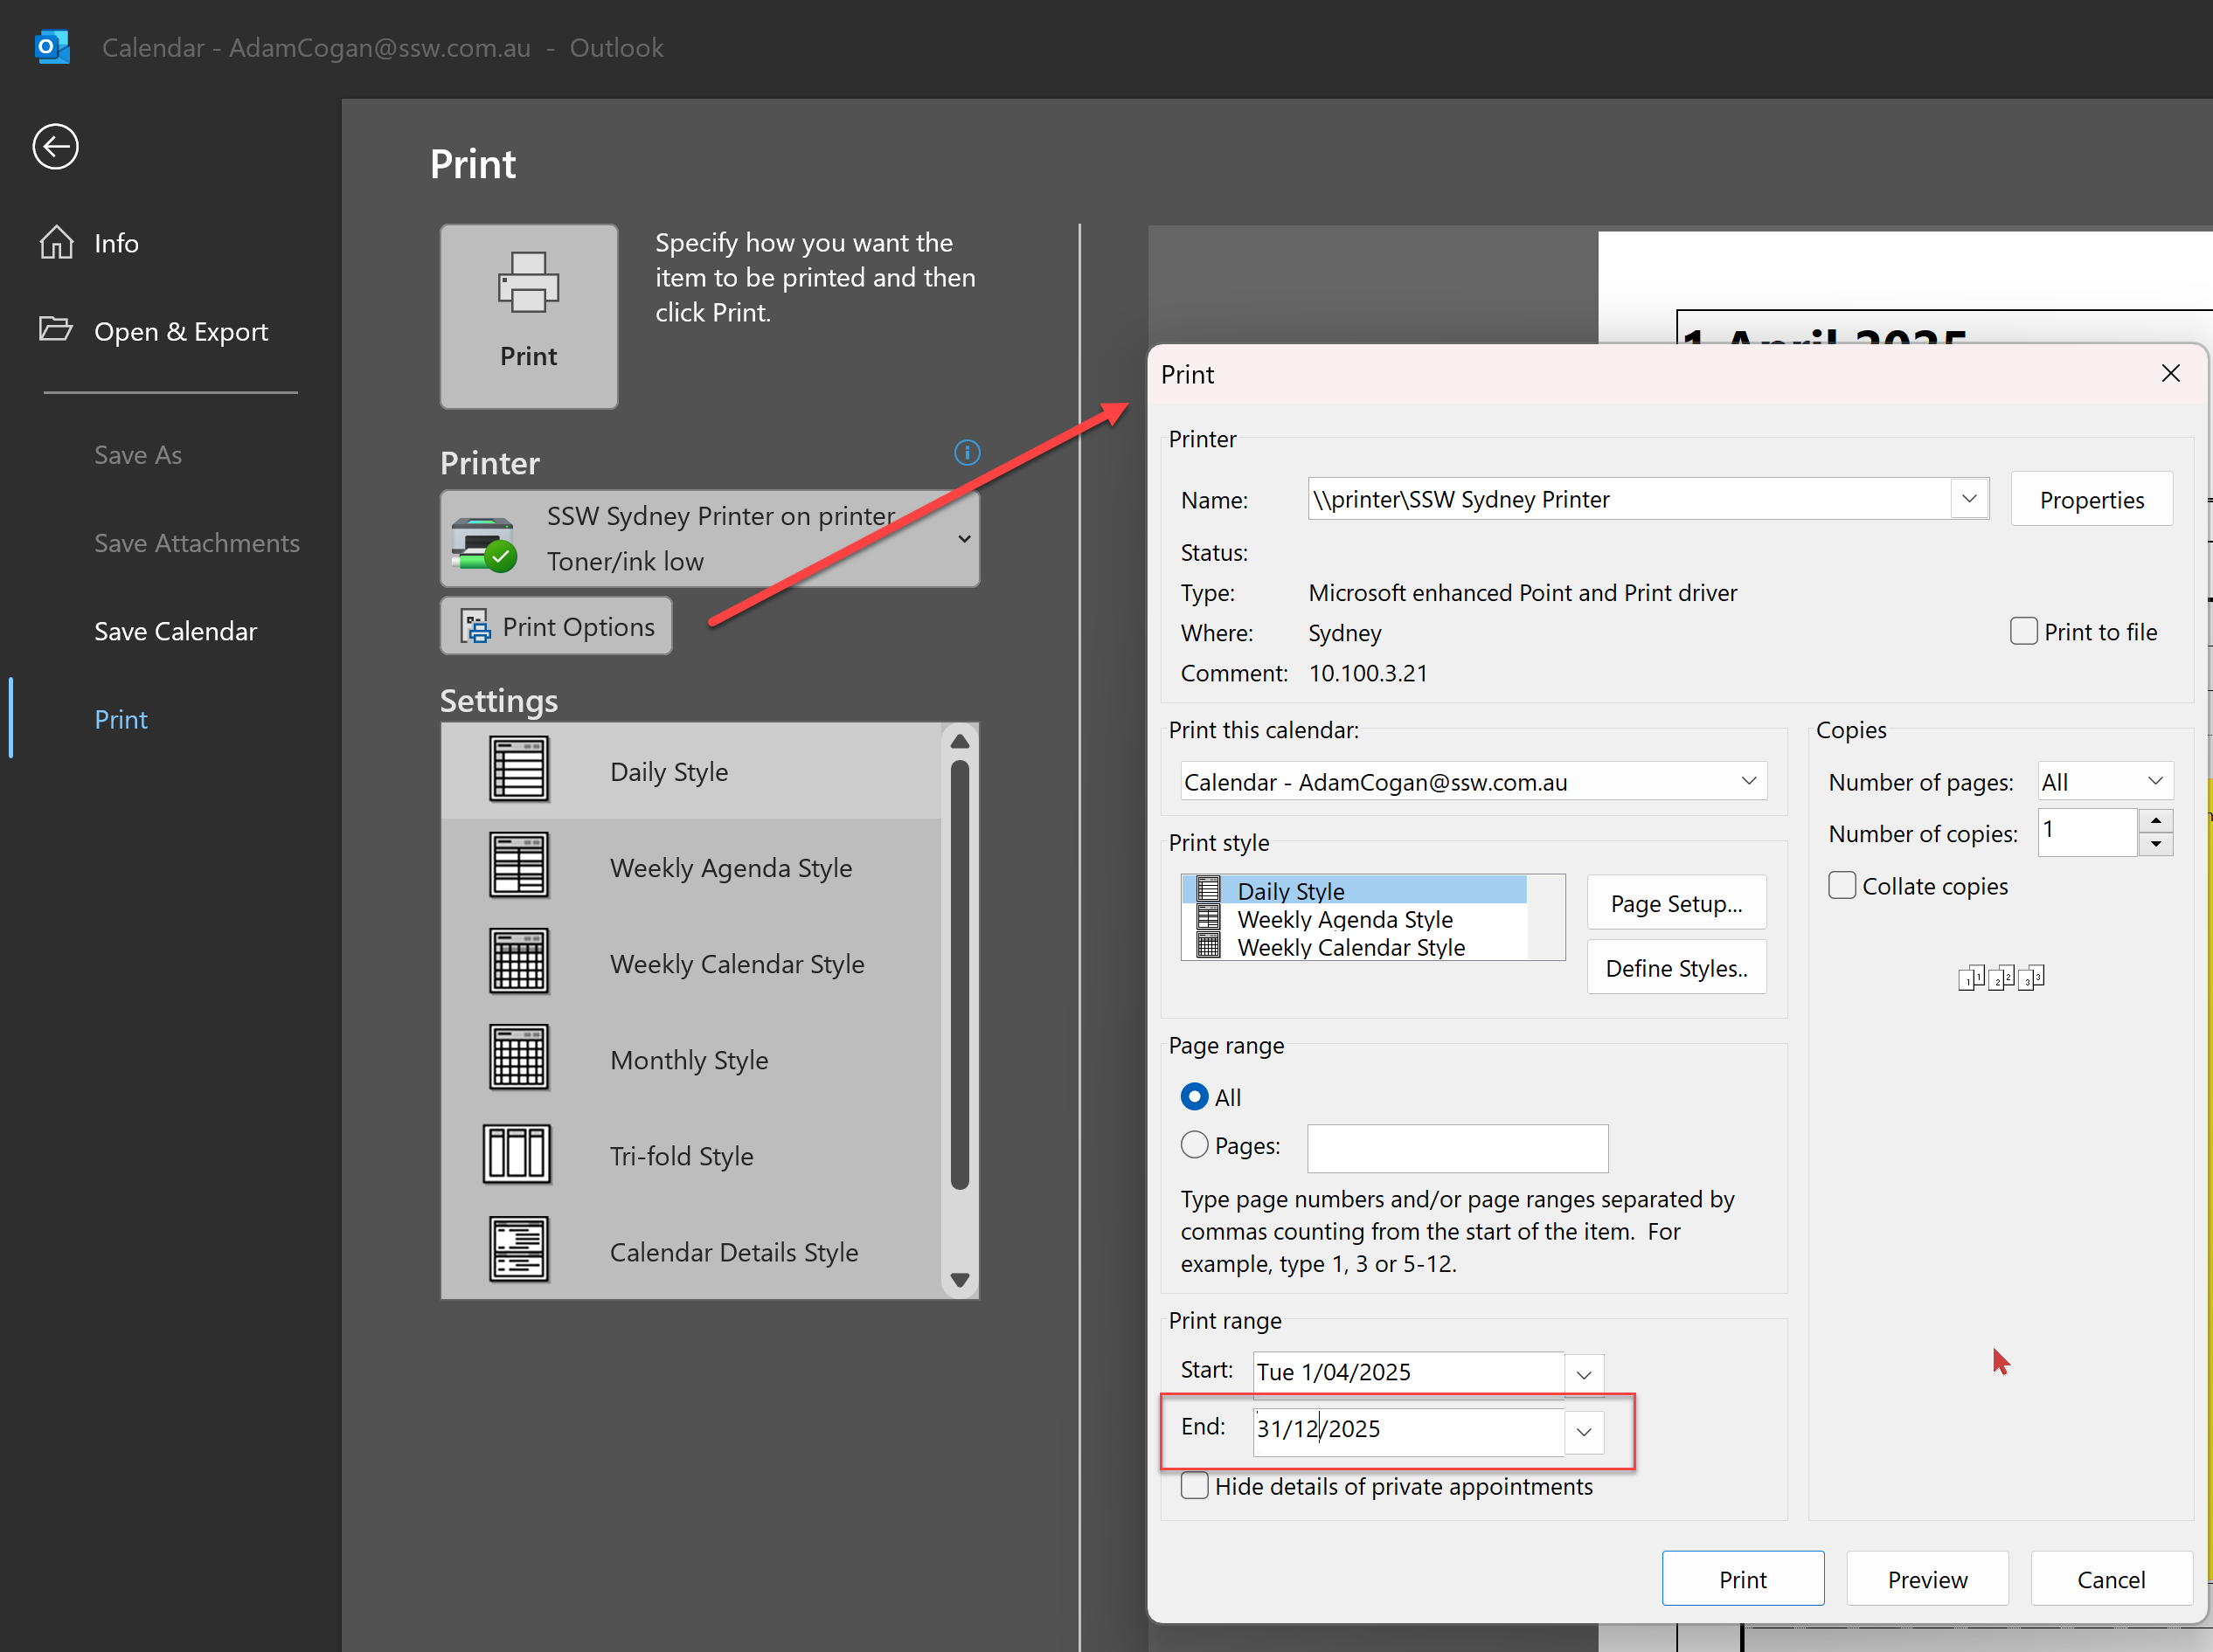Screen dimensions: 2213x1652
Task: Select the Pages radio button
Action: pos(1195,1145)
